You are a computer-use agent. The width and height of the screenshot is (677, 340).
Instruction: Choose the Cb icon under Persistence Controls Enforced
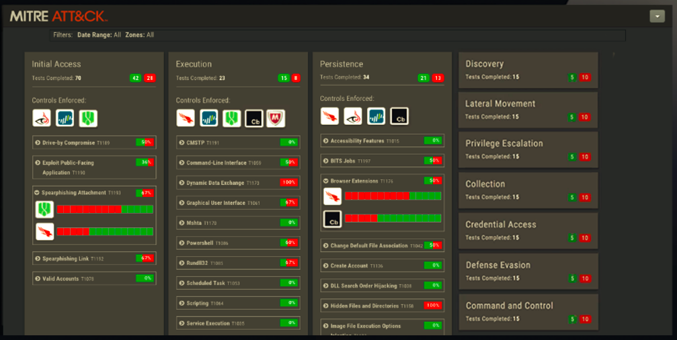point(399,116)
